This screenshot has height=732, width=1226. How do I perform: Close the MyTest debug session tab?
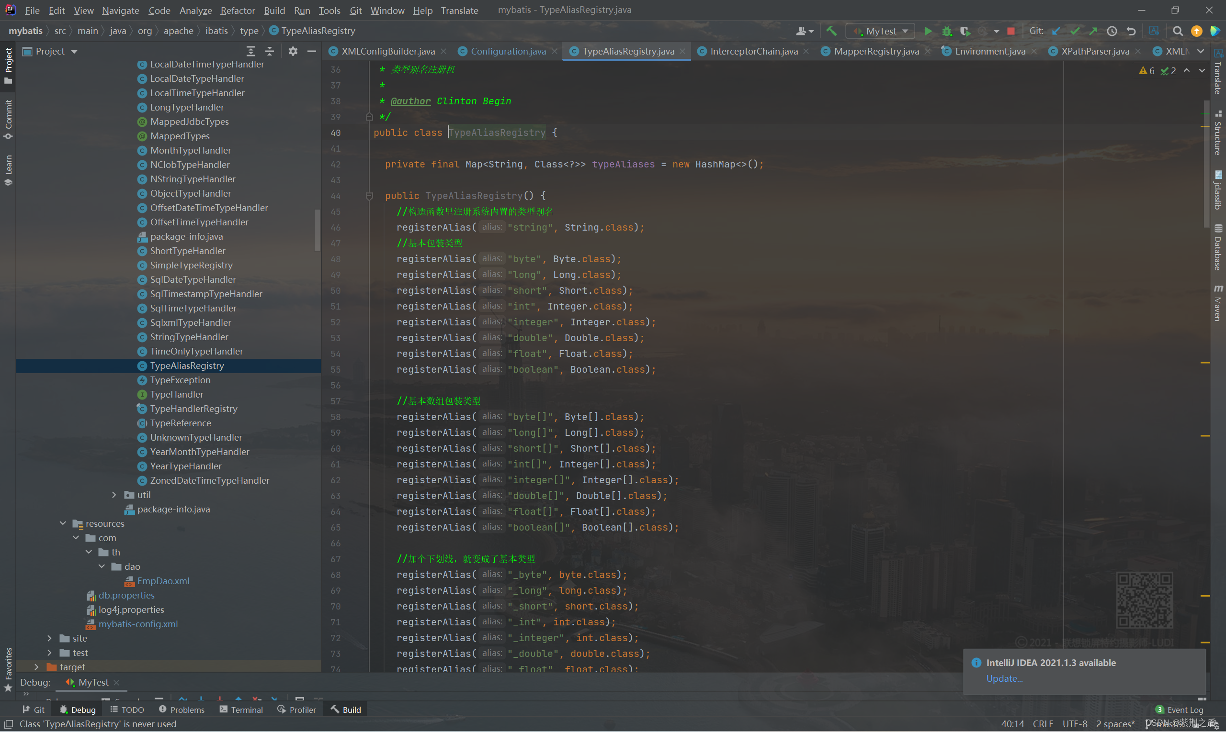(x=116, y=682)
